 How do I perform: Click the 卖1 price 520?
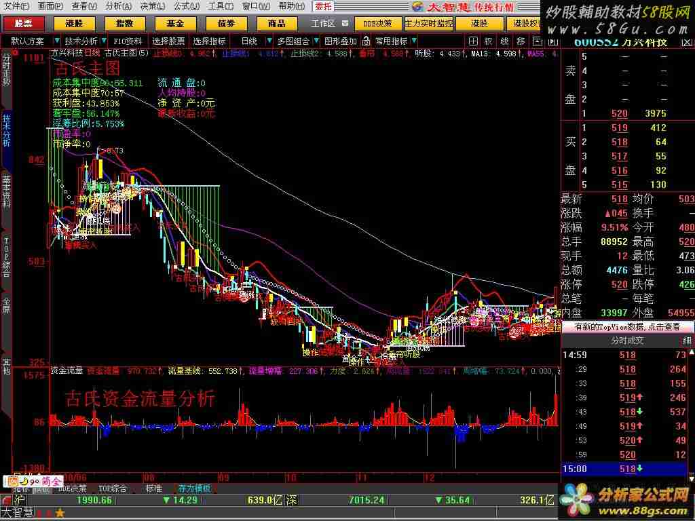pyautogui.click(x=619, y=113)
